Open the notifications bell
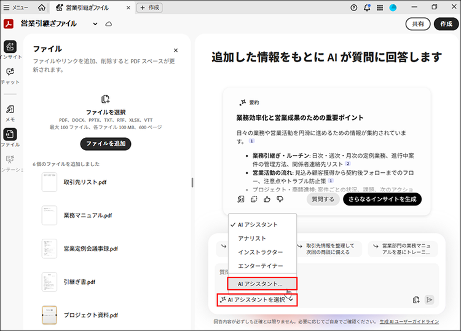The image size is (461, 331). coord(367,7)
